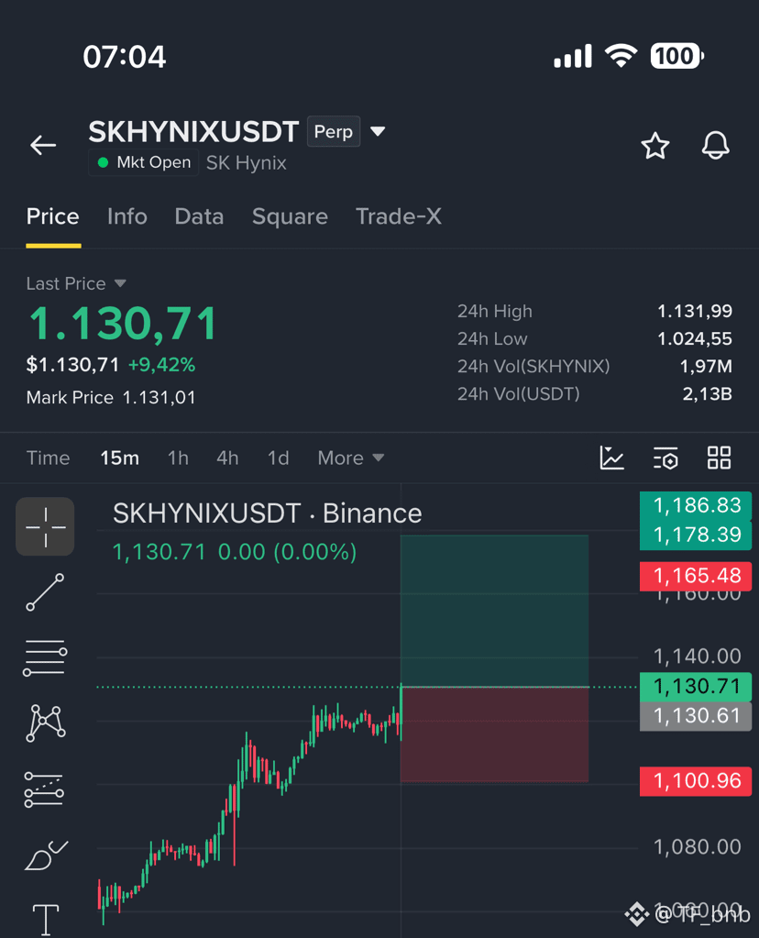The height and width of the screenshot is (938, 759).
Task: Click the 24h Low value 1.024,55
Action: pos(695,338)
